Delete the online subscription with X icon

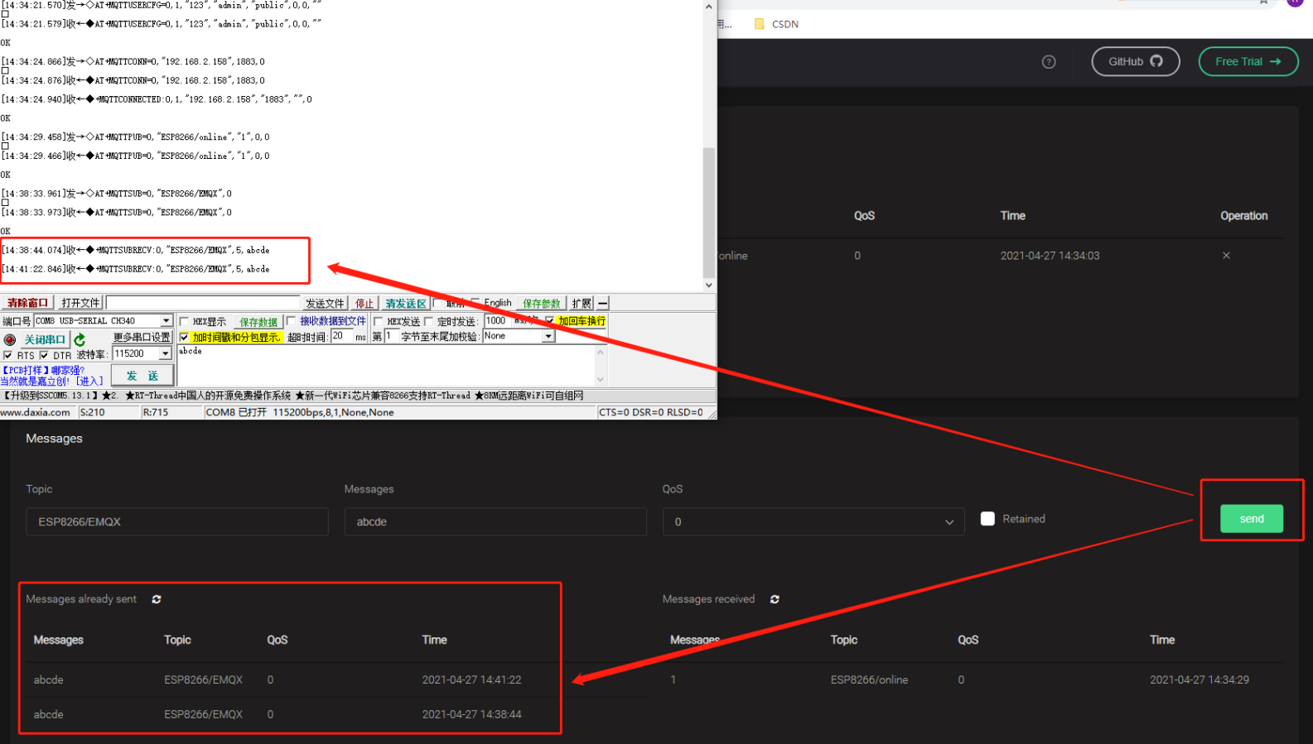pos(1226,256)
